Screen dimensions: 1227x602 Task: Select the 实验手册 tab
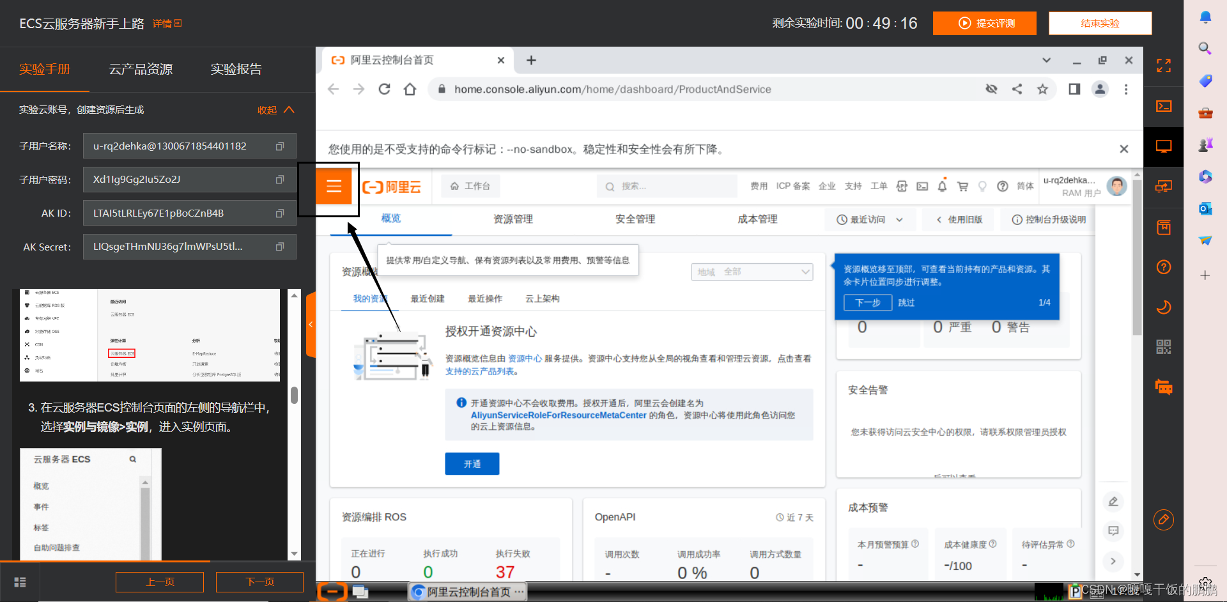[x=45, y=69]
